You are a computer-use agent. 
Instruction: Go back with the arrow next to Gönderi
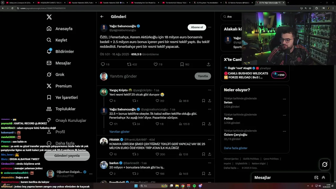[x=102, y=17]
